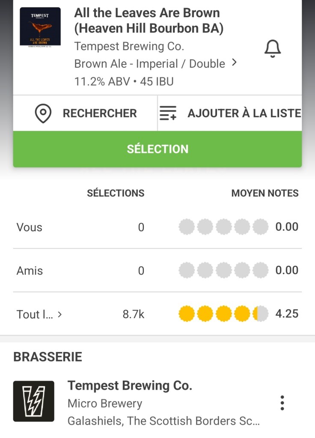Screen dimensions: 315x438
Task: Tap the RECHERCHER button
Action: click(x=99, y=113)
